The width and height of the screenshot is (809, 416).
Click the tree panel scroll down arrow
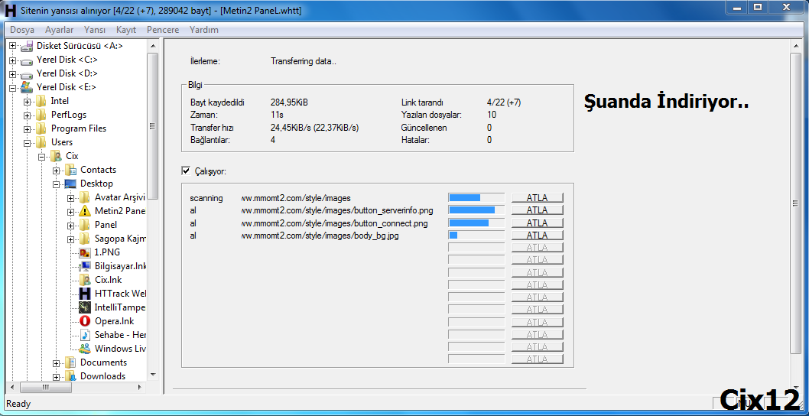pos(152,375)
